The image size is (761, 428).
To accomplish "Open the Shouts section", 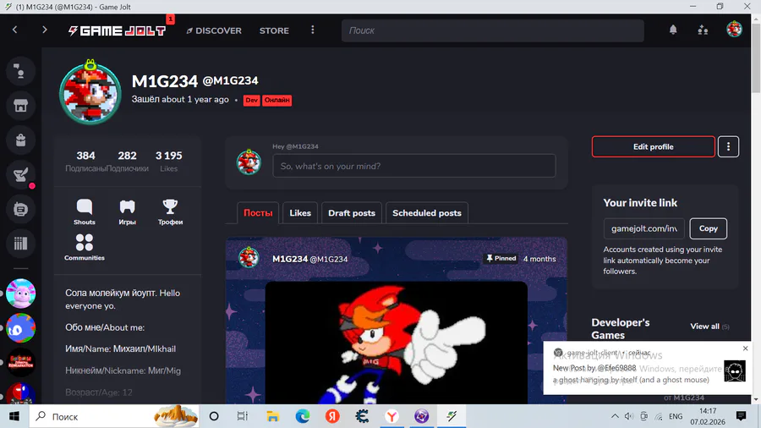I will (85, 212).
